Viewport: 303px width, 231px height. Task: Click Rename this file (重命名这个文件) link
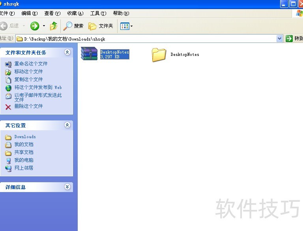pos(31,64)
